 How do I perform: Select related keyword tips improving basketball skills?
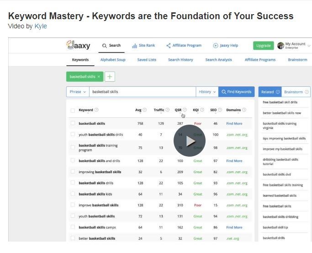[x=284, y=138]
